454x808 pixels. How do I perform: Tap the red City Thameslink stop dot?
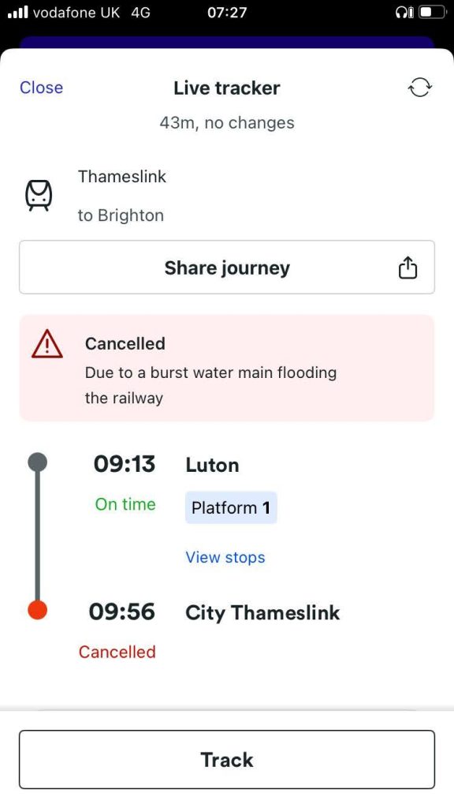tap(37, 610)
